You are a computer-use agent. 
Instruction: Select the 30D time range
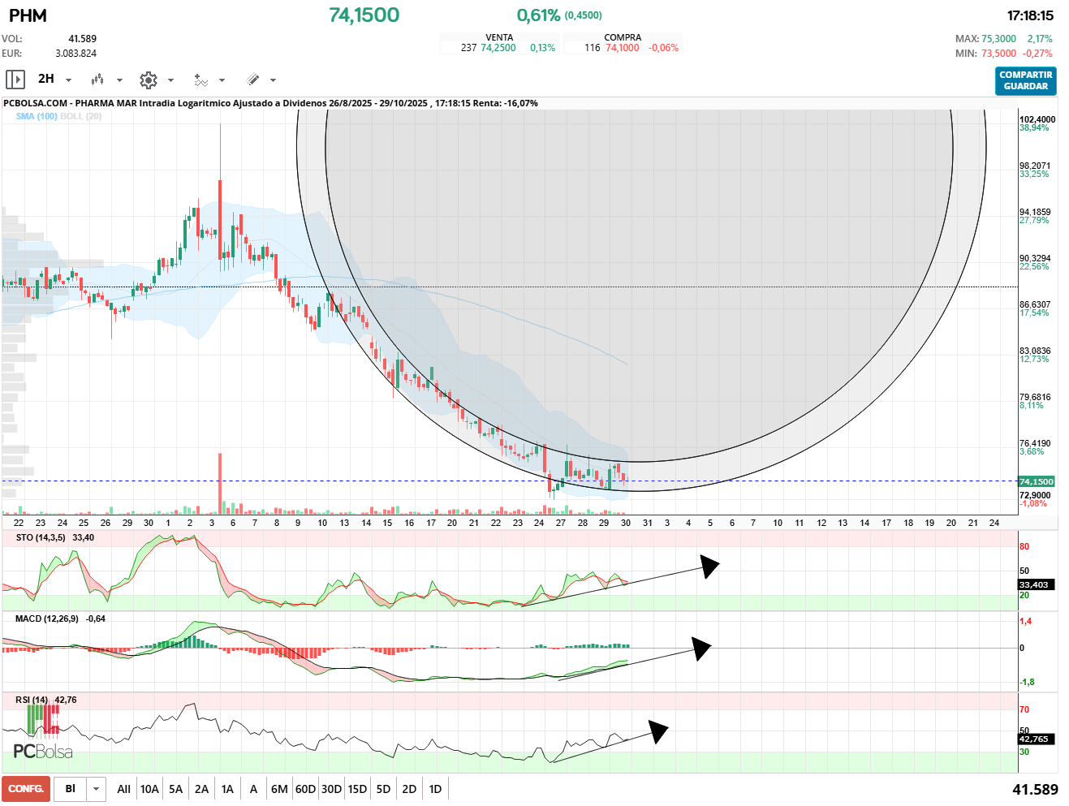tap(331, 789)
